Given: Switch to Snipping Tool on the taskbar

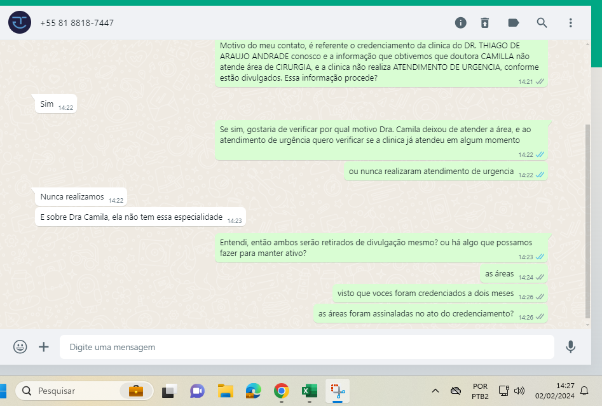Looking at the screenshot, I should (338, 391).
